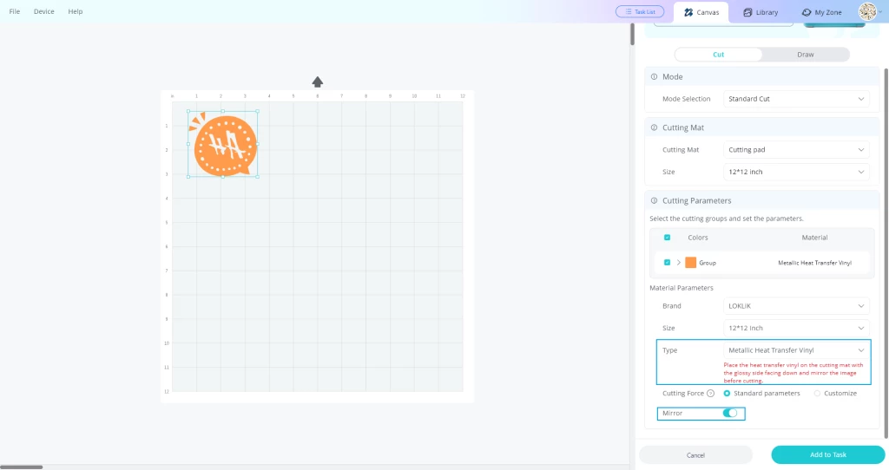Image resolution: width=889 pixels, height=470 pixels.
Task: Click the Metallic Heat Transfer Vinyl group material
Action: pyautogui.click(x=814, y=263)
